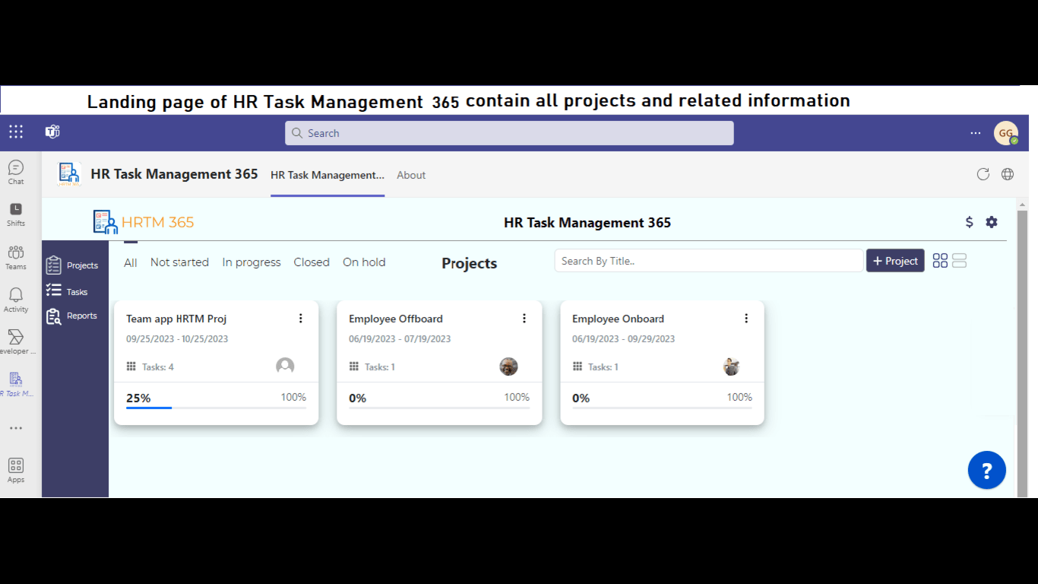Open the Team app HRTM Proj title

click(176, 319)
